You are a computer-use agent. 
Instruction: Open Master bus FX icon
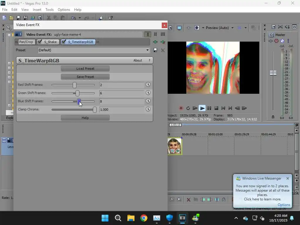(270, 41)
